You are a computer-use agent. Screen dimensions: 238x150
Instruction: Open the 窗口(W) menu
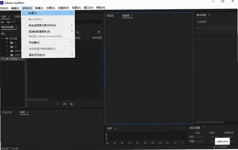[88, 8]
